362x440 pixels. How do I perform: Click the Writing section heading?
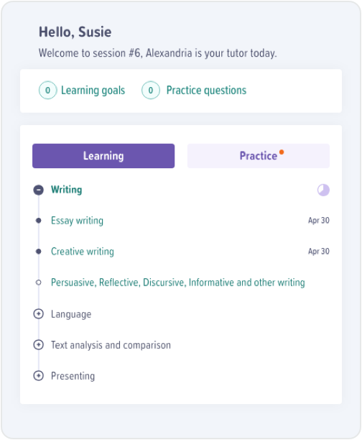click(x=67, y=190)
